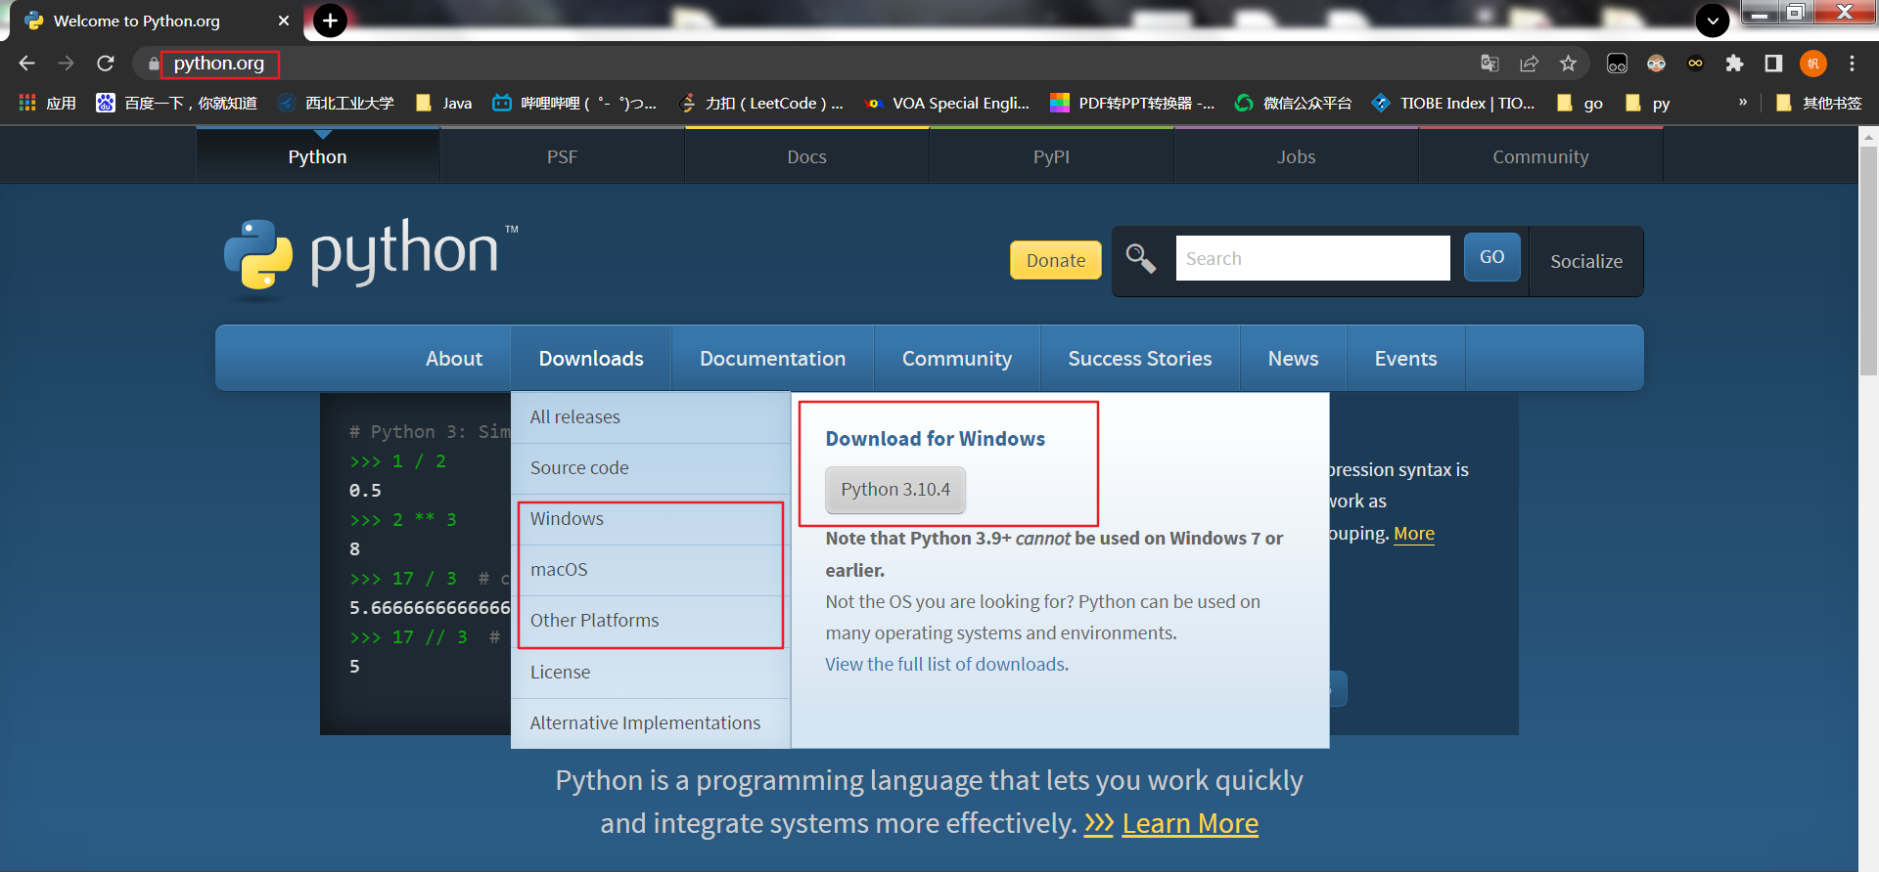Open the 应用 apps shortcut
The image size is (1879, 872).
click(x=47, y=103)
